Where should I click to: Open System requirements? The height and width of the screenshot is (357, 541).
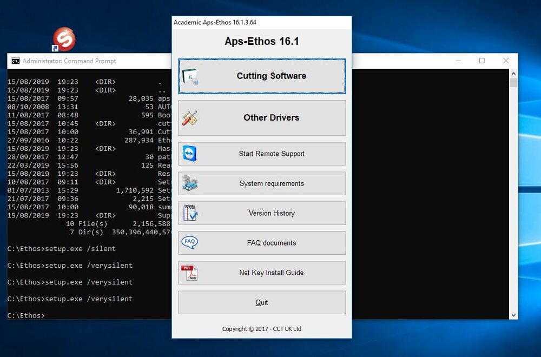coord(262,183)
